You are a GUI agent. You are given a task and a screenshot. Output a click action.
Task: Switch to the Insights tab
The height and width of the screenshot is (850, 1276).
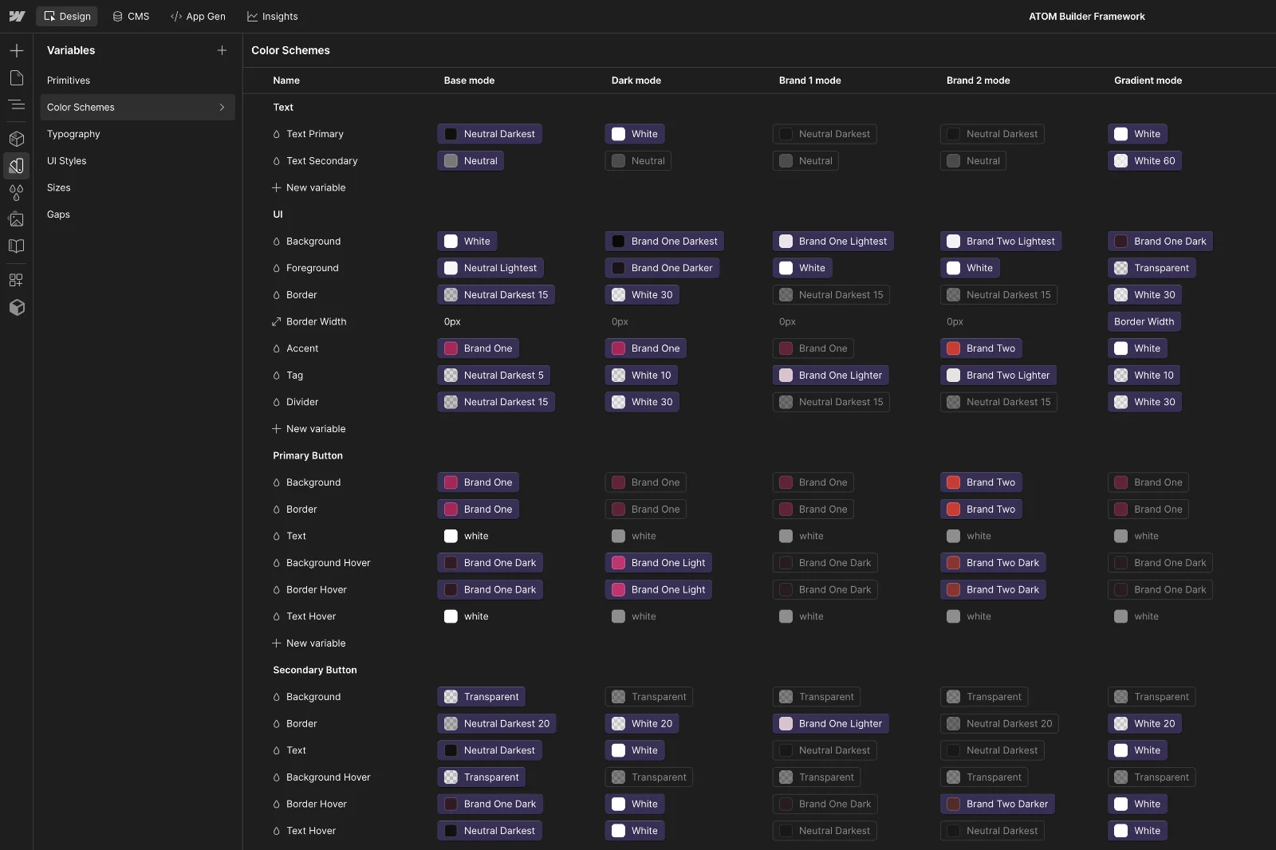click(273, 16)
